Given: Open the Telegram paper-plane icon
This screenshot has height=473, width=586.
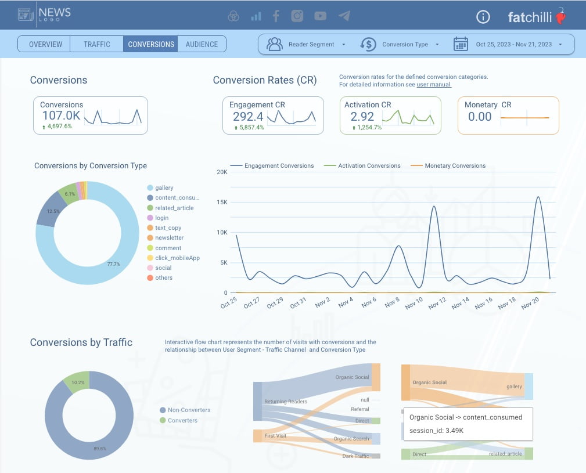Looking at the screenshot, I should pyautogui.click(x=344, y=16).
